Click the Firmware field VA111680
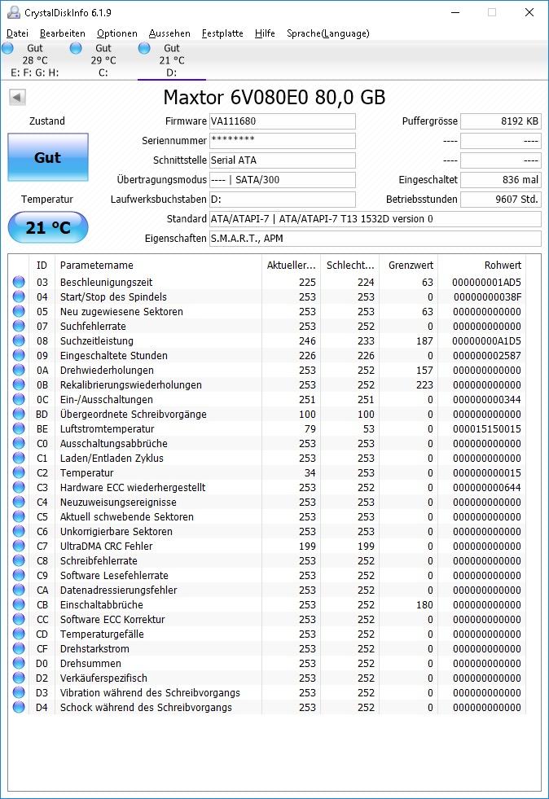Viewport: 549px width, 799px height. (x=283, y=121)
